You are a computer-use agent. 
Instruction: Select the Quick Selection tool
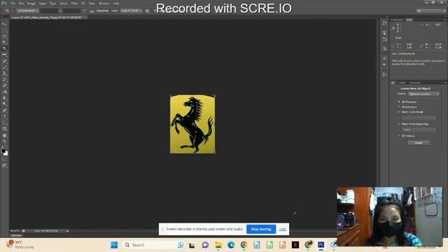click(x=4, y=42)
